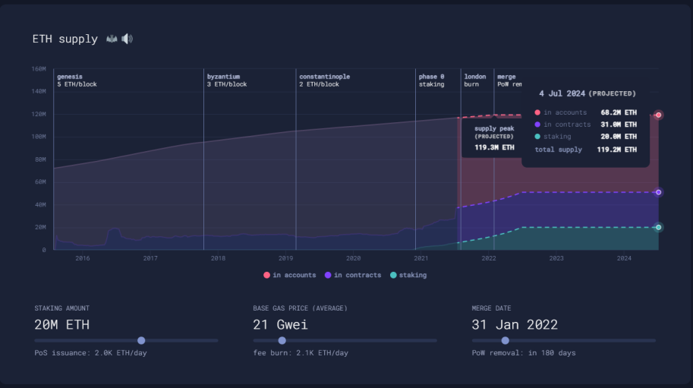Click the merge PoW removal marker label
The image size is (693, 388).
(509, 80)
